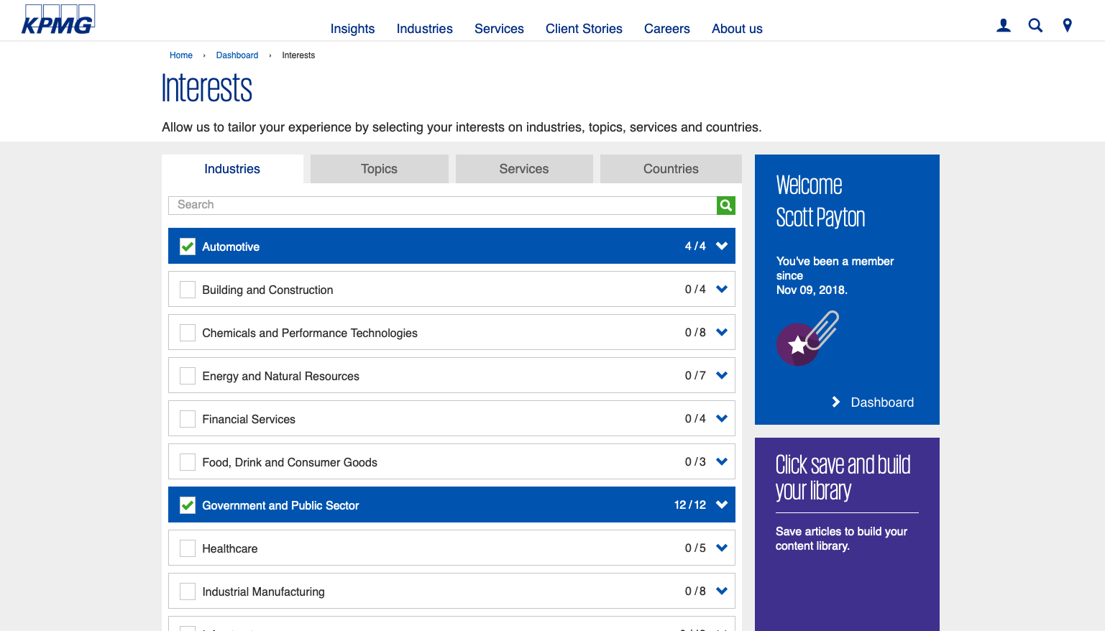Click the location pin icon

tap(1068, 26)
